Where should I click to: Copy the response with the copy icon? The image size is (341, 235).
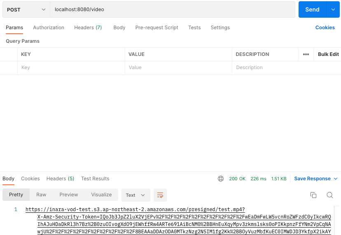pos(313,195)
